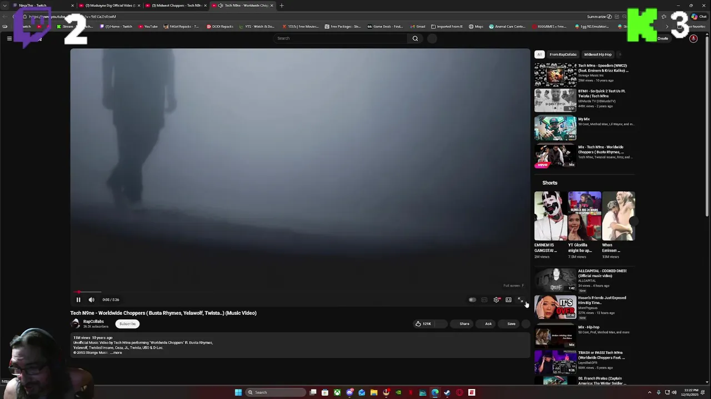Show more bookmarks with the chevron
The height and width of the screenshot is (399, 711).
[667, 27]
